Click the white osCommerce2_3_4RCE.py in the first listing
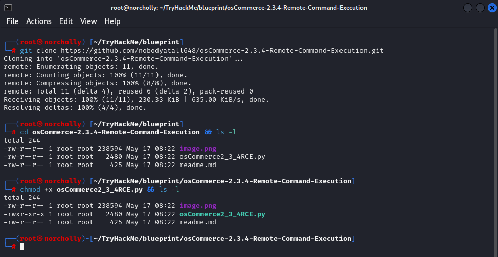The height and width of the screenshot is (257, 498). (x=222, y=157)
